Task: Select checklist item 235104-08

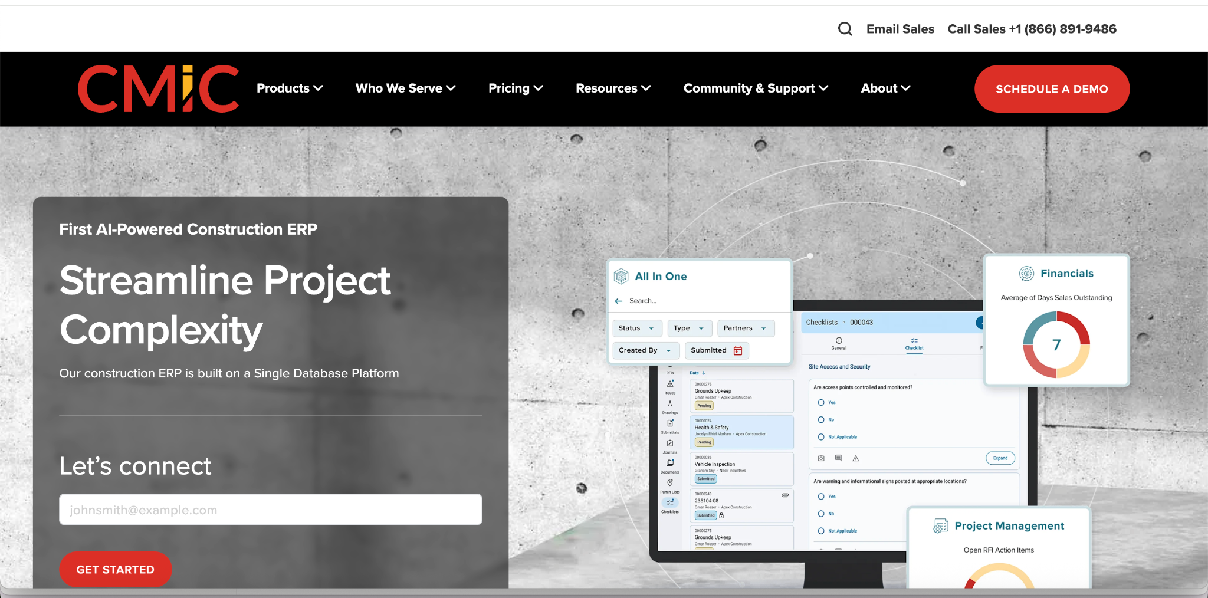Action: point(742,505)
